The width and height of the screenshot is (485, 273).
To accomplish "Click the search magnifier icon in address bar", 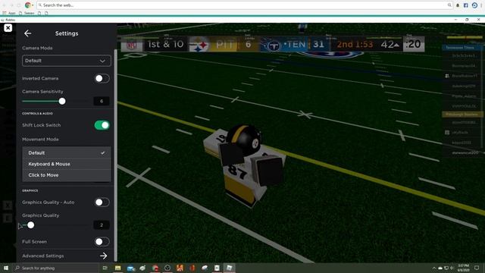I will point(449,5).
